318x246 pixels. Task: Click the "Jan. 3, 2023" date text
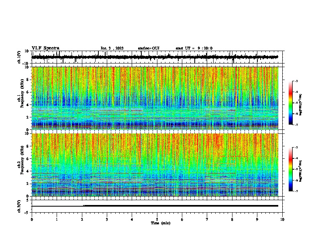(x=112, y=48)
